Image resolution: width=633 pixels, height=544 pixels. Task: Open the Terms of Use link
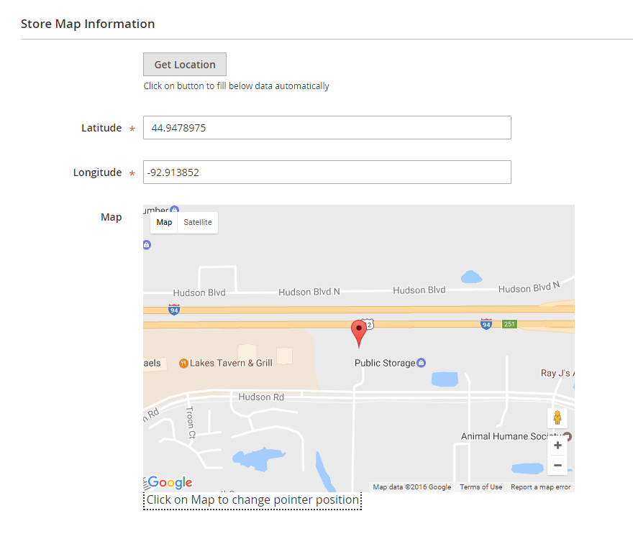click(x=481, y=487)
